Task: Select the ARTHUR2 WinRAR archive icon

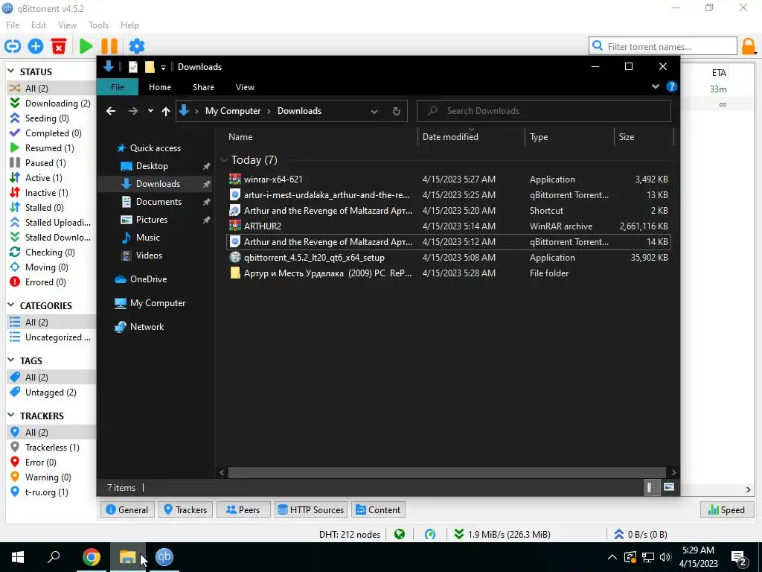Action: tap(235, 226)
